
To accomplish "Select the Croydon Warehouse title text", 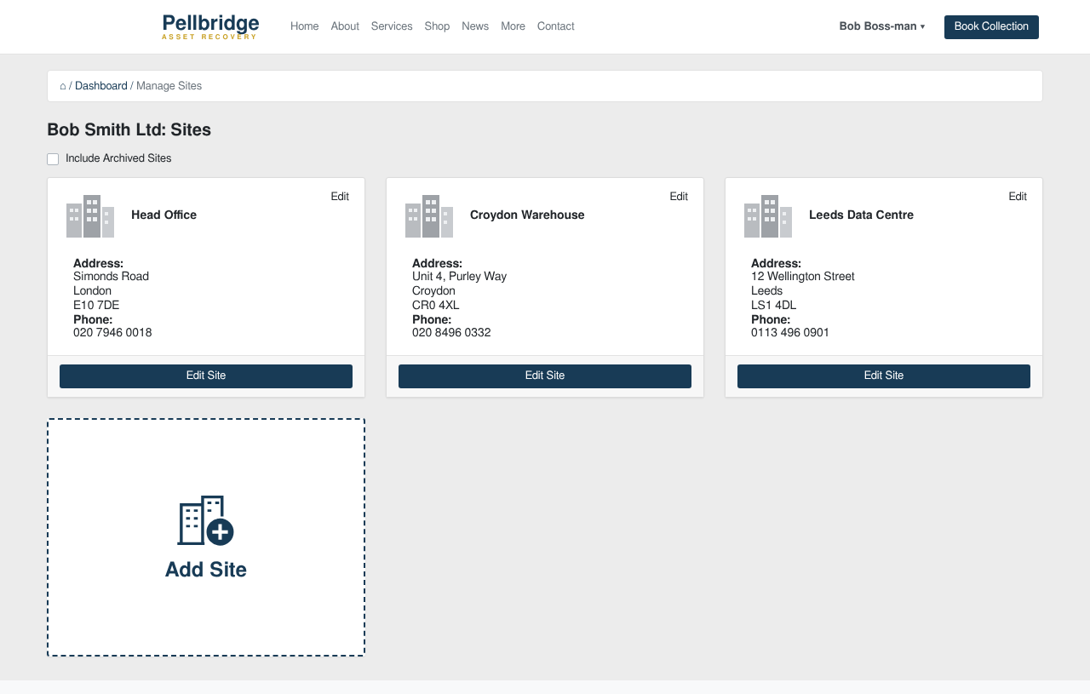I will pos(527,215).
